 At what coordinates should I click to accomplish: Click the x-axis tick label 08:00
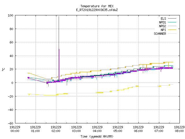pyautogui.click(x=179, y=131)
